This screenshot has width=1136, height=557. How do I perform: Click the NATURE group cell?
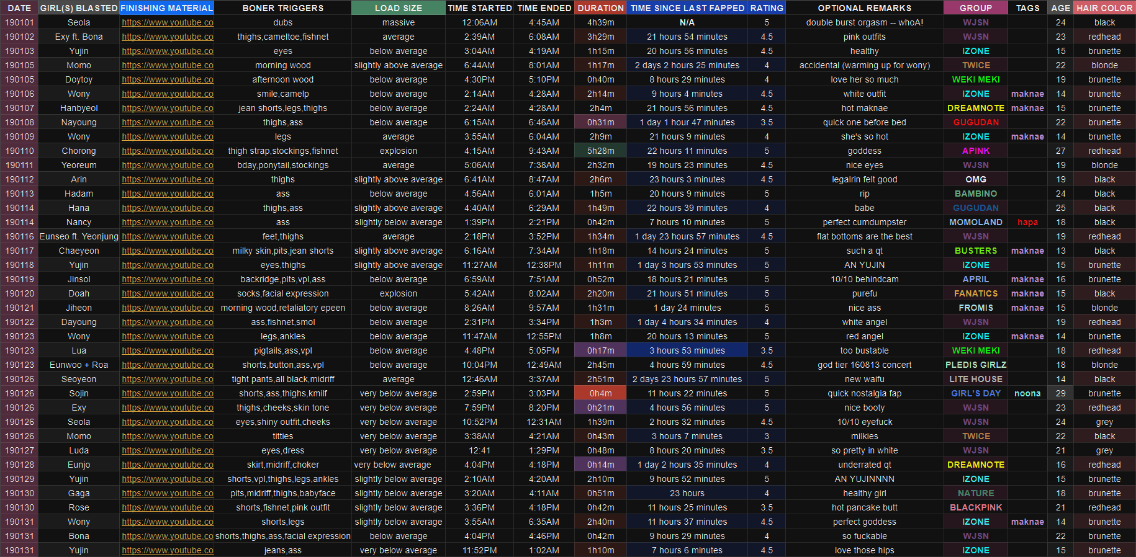click(x=976, y=493)
